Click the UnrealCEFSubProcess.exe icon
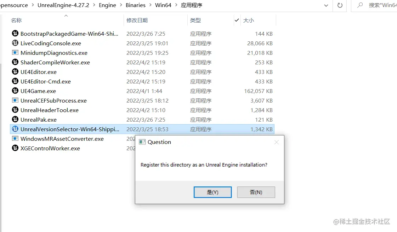Image resolution: width=397 pixels, height=232 pixels. tap(15, 100)
